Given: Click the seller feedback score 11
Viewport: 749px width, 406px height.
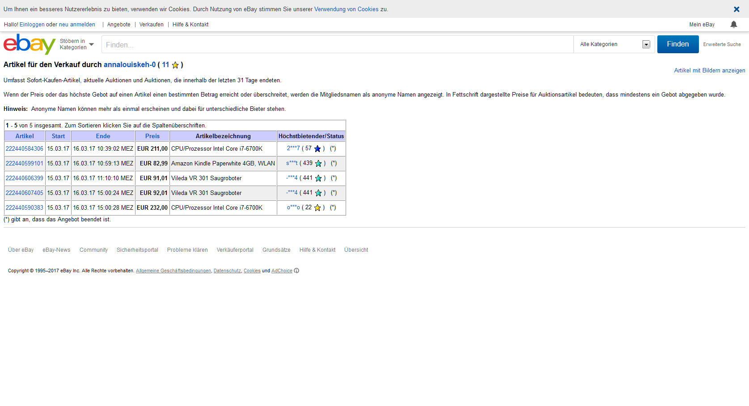Looking at the screenshot, I should coord(165,65).
